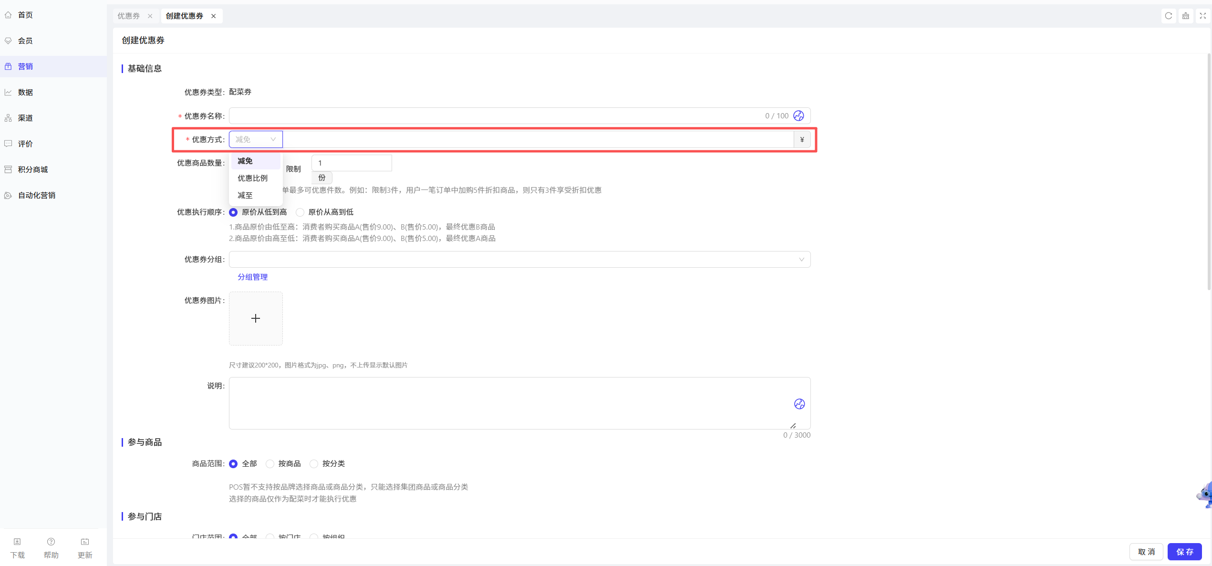The height and width of the screenshot is (566, 1212).
Task: Switch to the 优惠券 tab
Action: click(x=129, y=16)
